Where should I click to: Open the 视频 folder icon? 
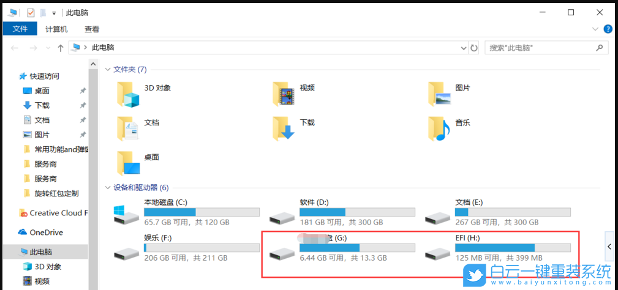tap(284, 94)
